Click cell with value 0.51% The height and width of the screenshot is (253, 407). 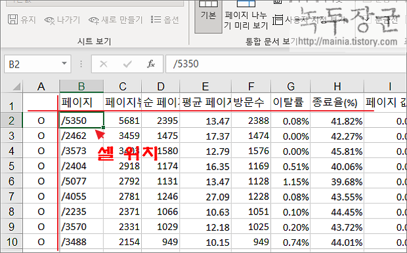click(290, 166)
